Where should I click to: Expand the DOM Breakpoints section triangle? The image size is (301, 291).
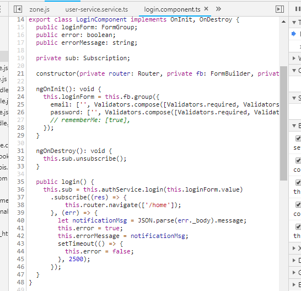tap(294, 260)
